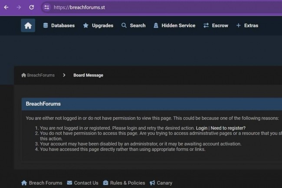Click the BreachForums panel header title

coord(43,104)
